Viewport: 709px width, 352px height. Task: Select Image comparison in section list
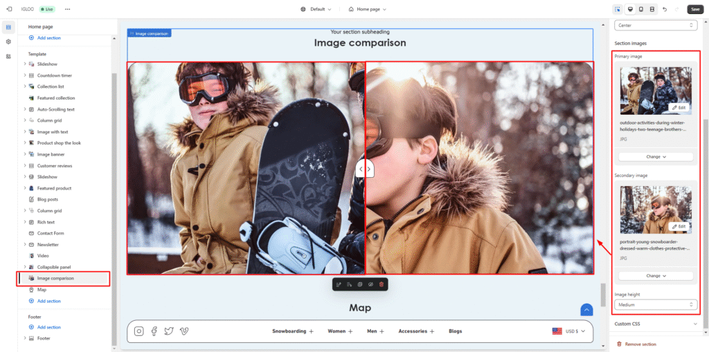point(55,279)
